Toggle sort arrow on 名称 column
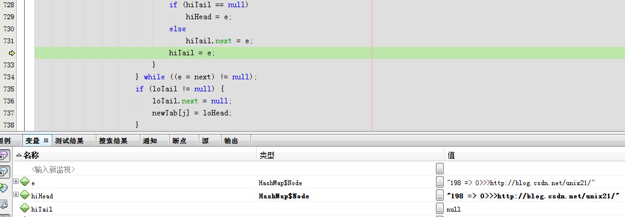The height and width of the screenshot is (217, 625). coord(18,155)
